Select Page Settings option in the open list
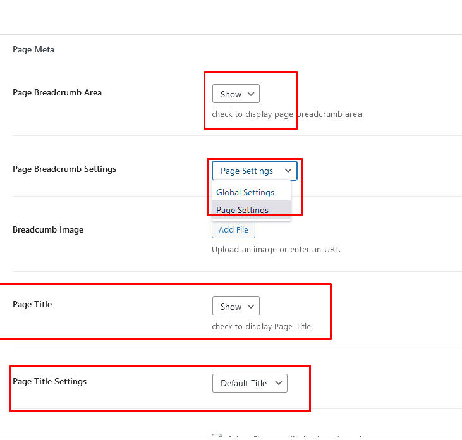462x440 pixels. click(x=243, y=210)
